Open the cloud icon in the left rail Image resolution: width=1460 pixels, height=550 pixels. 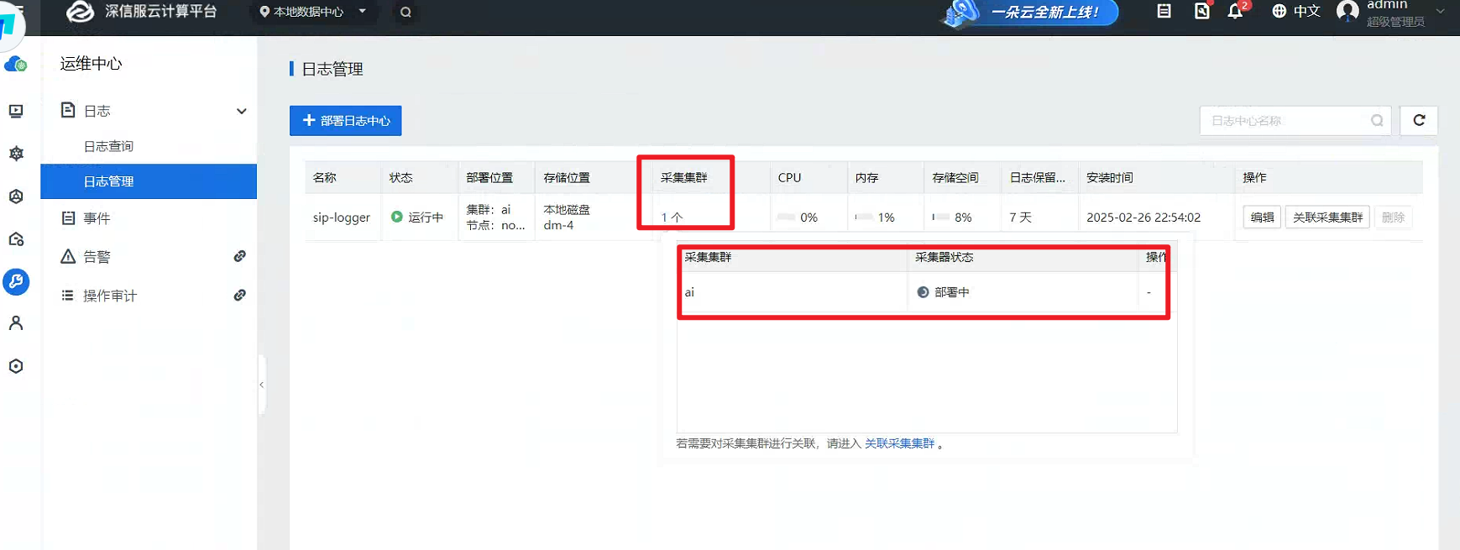click(15, 65)
